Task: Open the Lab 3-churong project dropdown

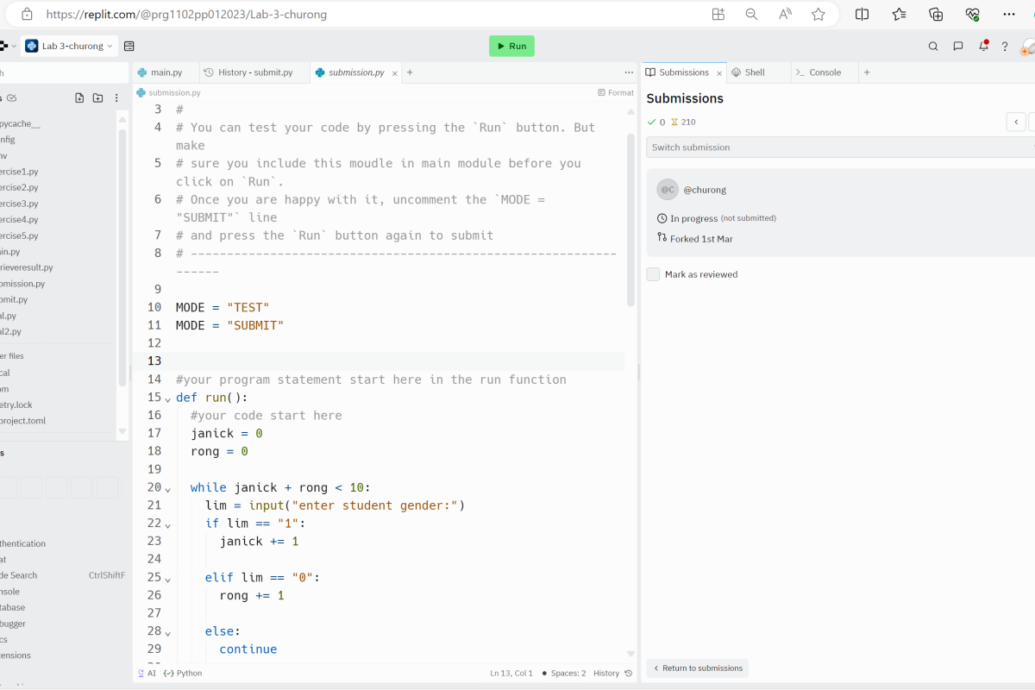Action: pos(68,47)
